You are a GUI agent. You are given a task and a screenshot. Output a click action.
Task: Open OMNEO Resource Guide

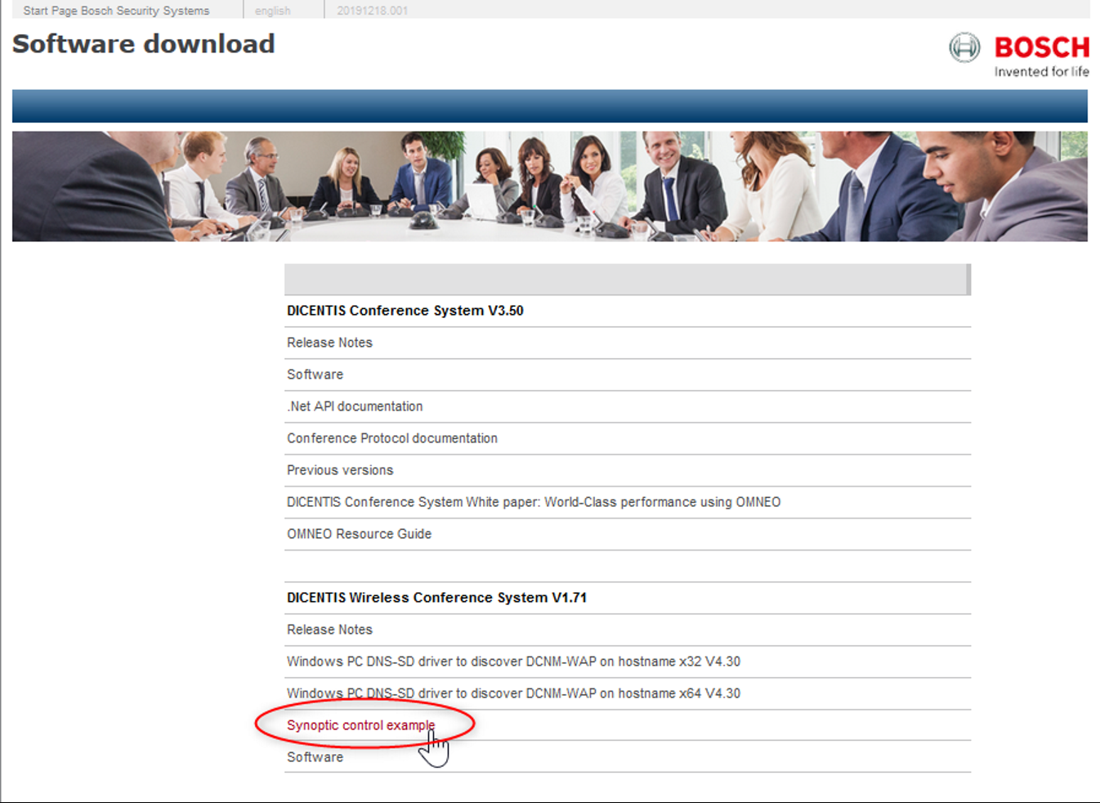tap(359, 534)
